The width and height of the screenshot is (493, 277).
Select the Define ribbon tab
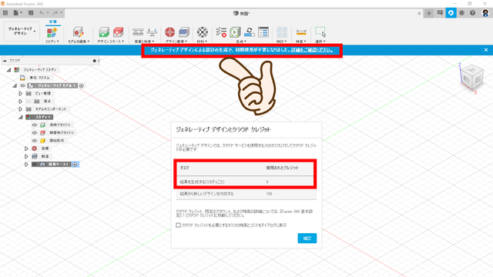coord(53,22)
